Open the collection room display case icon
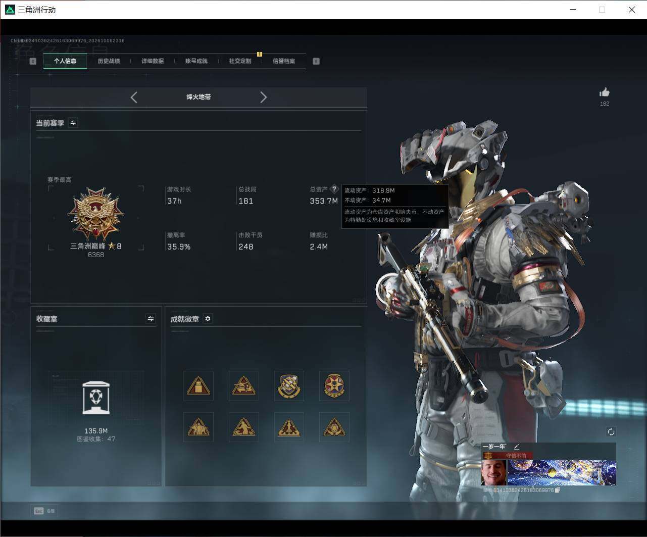The width and height of the screenshot is (647, 537). pyautogui.click(x=96, y=398)
